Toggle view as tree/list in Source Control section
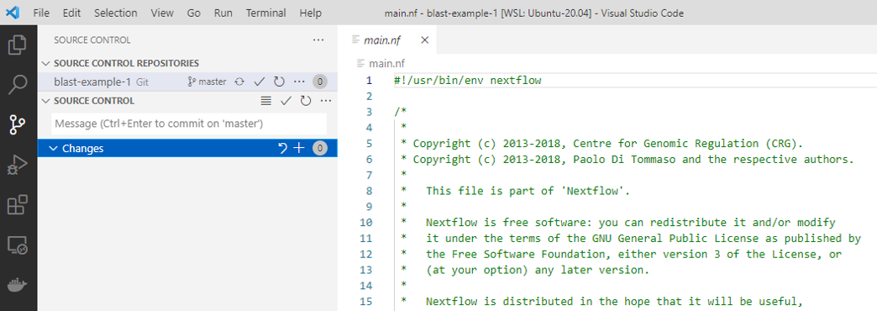Image resolution: width=877 pixels, height=311 pixels. tap(266, 101)
